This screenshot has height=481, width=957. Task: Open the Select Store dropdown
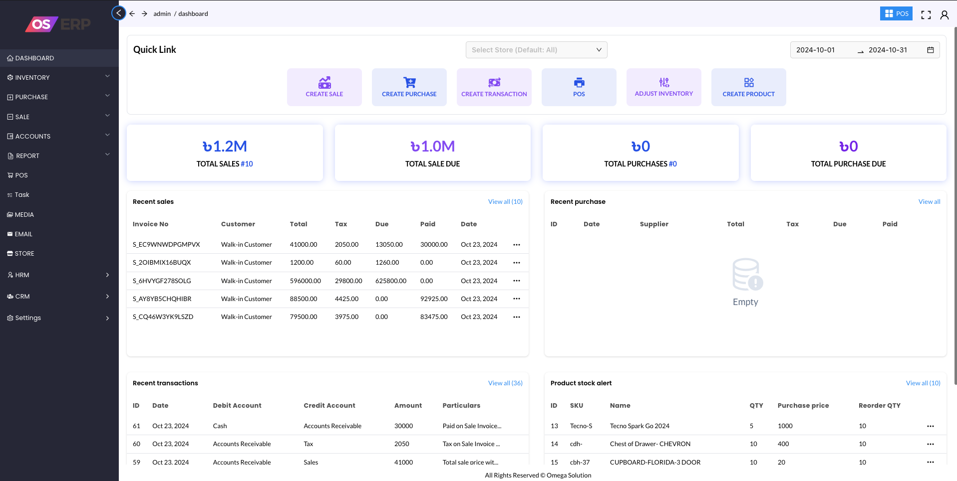(536, 50)
